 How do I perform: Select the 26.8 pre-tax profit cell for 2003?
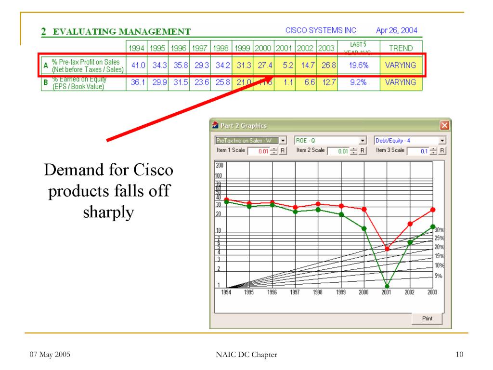coord(327,65)
